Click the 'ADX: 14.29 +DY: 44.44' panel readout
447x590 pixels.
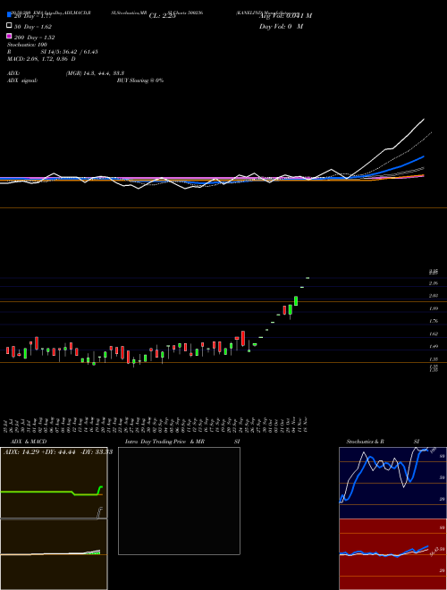[x=39, y=451]
